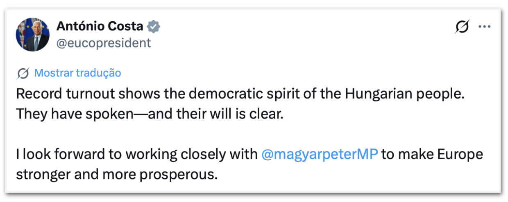Click the small Grok icon beside Mostrar tradução
Screen dimensions: 508x202
click(23, 73)
